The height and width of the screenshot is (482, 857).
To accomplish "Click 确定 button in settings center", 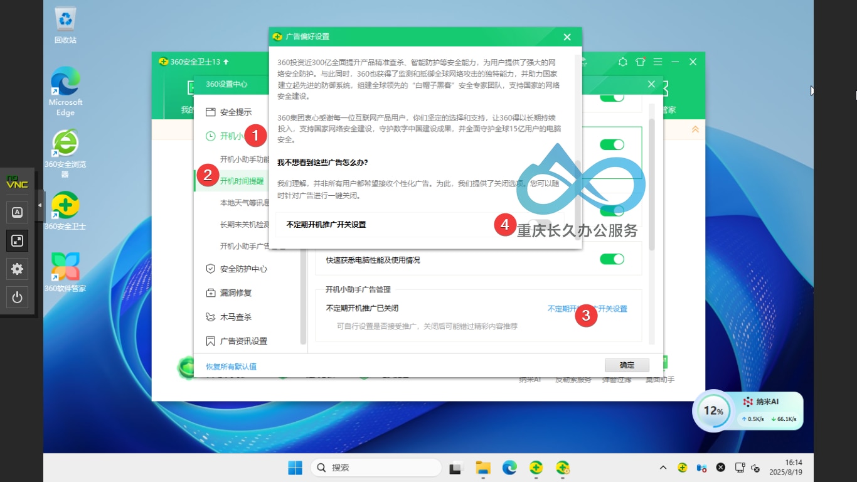I will pos(627,365).
